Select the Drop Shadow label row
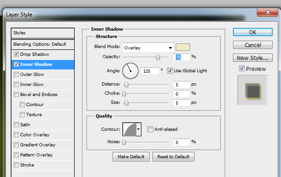The height and width of the screenshot is (177, 281). pyautogui.click(x=34, y=54)
